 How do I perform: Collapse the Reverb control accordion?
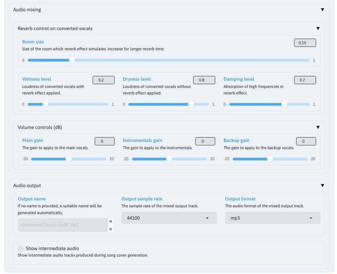[318, 28]
